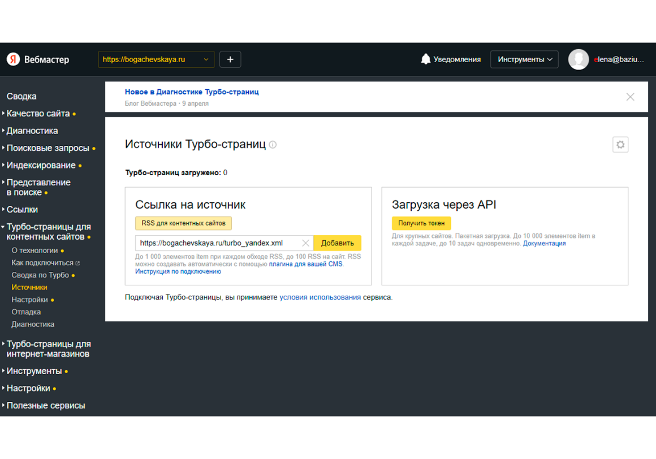Open Turbo sources settings gear
The image size is (656, 459).
pos(620,145)
